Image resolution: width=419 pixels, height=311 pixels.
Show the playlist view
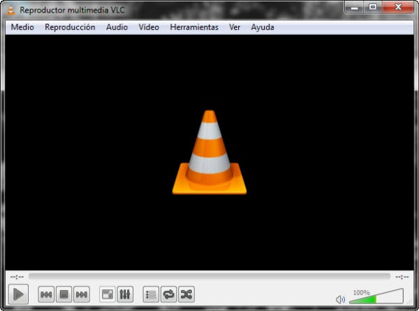click(x=151, y=295)
